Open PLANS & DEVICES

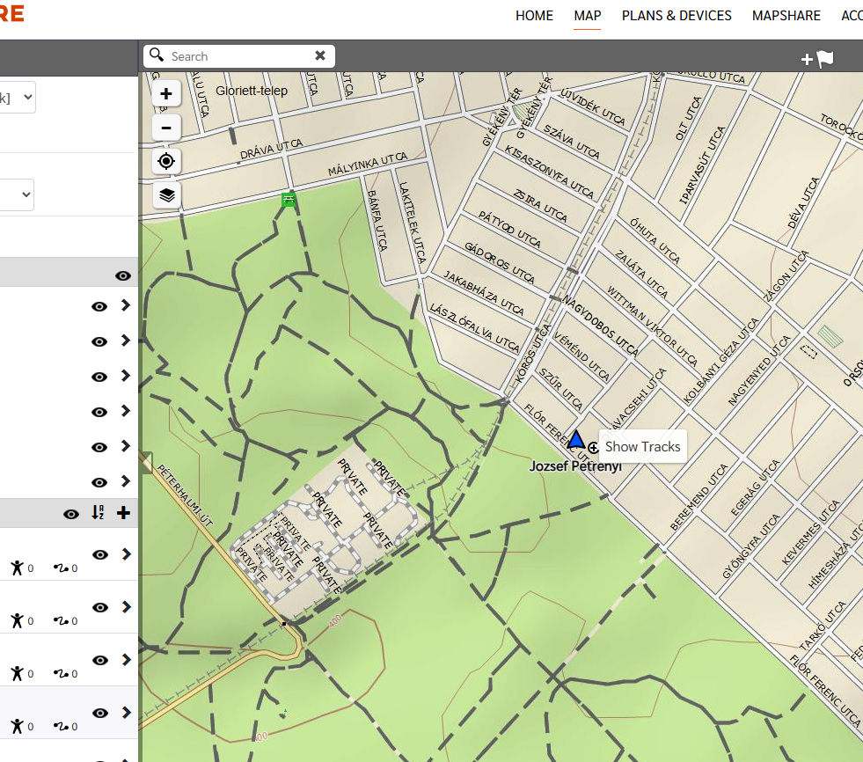pos(677,16)
